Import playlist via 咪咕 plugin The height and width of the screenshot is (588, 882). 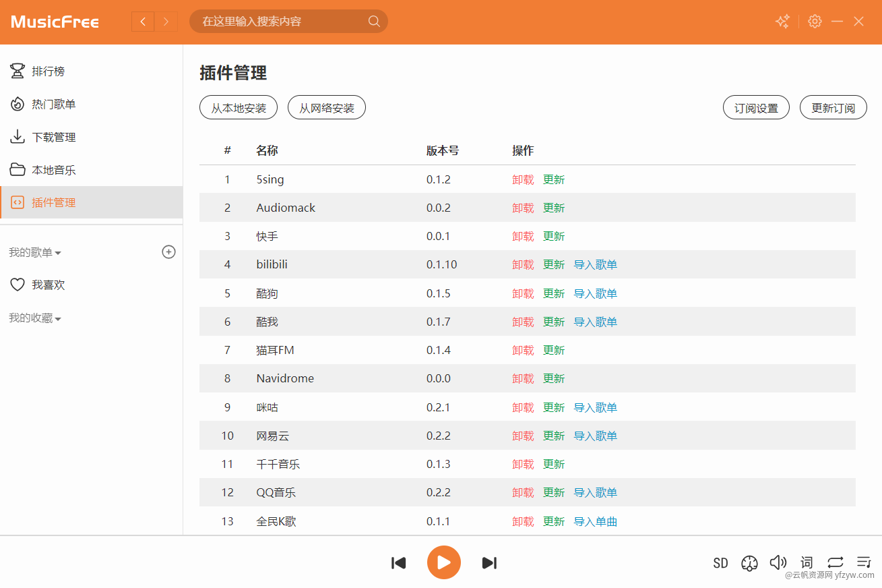click(596, 407)
